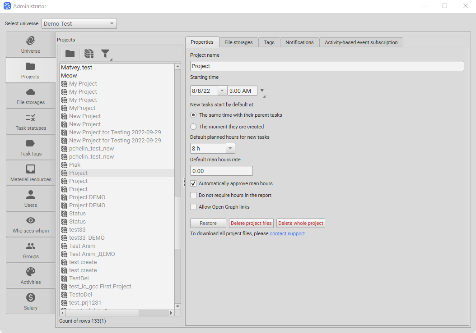Expand the default planned hours dropdown
The width and height of the screenshot is (476, 333).
click(x=230, y=148)
